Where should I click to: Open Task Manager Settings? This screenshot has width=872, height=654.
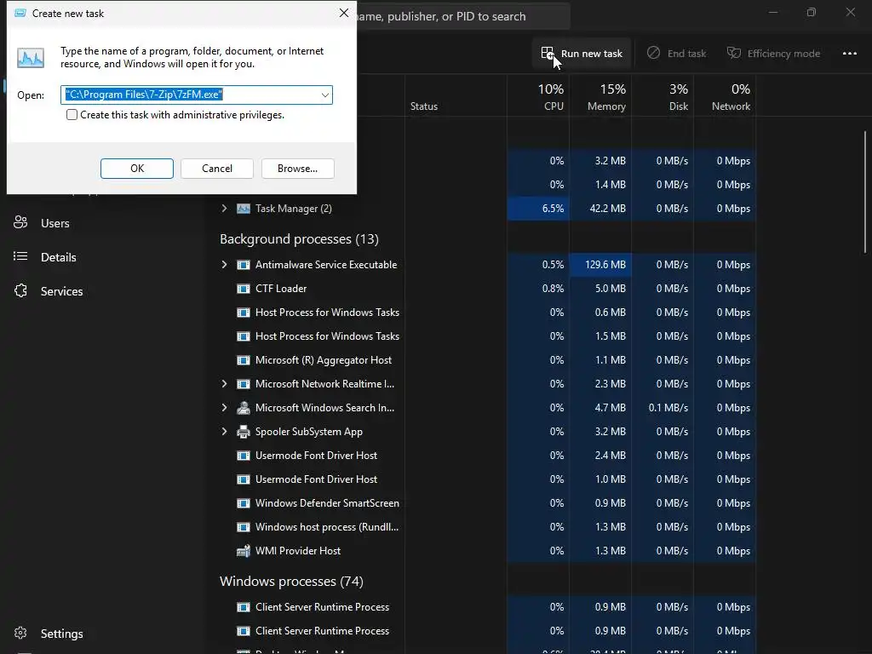[x=61, y=634]
